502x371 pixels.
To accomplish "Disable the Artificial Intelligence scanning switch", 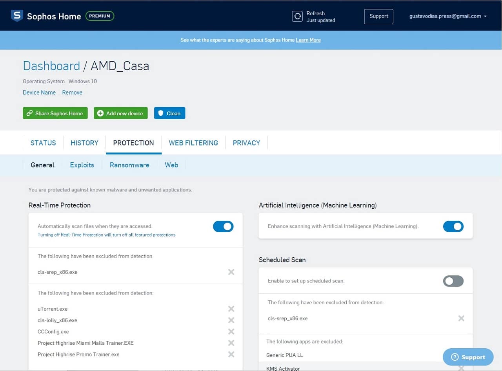I will 453,226.
